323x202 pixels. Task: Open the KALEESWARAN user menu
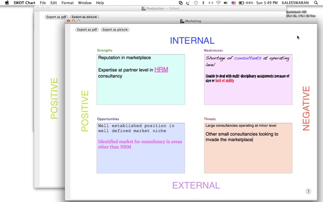pyautogui.click(x=295, y=3)
